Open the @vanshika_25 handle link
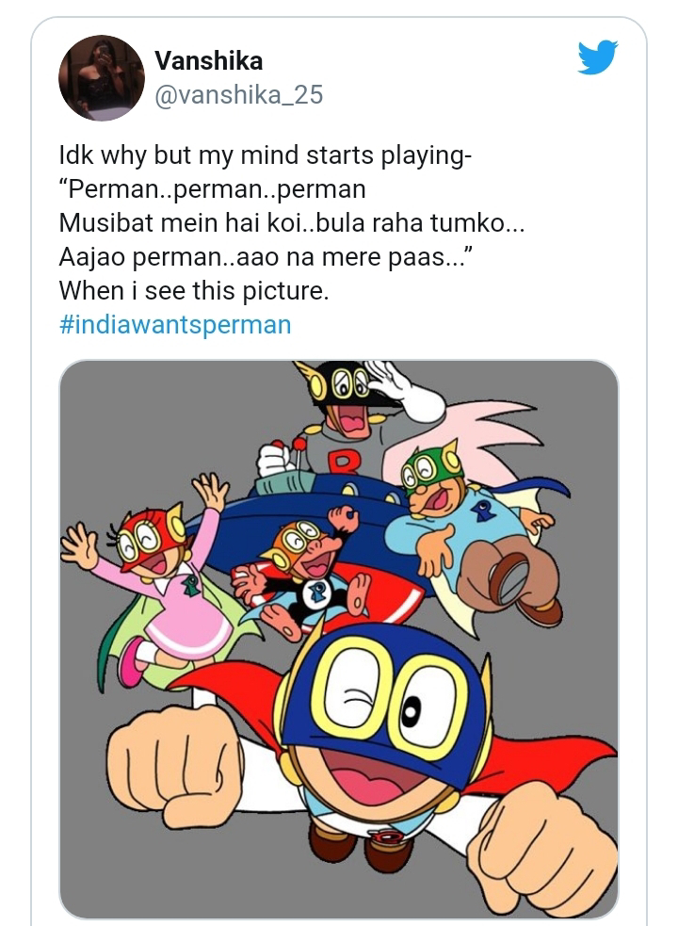Viewport: 678px width, 926px height. [x=238, y=94]
